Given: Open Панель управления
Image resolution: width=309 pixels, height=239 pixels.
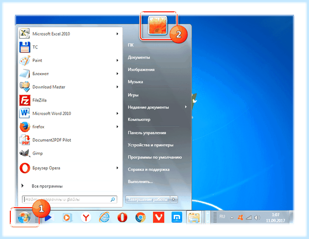Looking at the screenshot, I should point(147,133).
